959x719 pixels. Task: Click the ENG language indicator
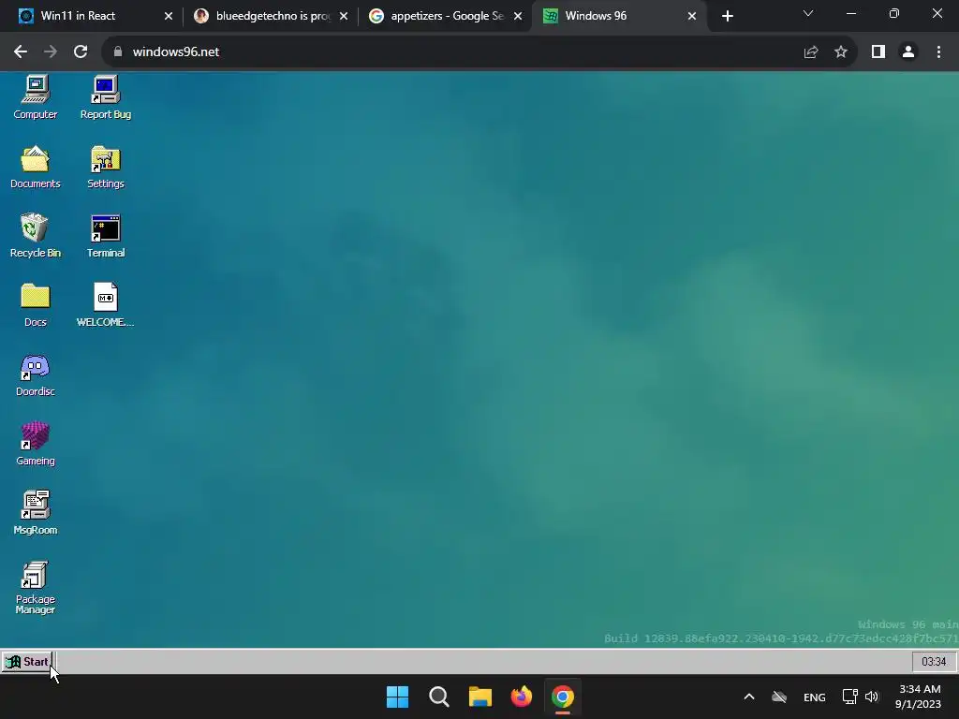pyautogui.click(x=814, y=697)
